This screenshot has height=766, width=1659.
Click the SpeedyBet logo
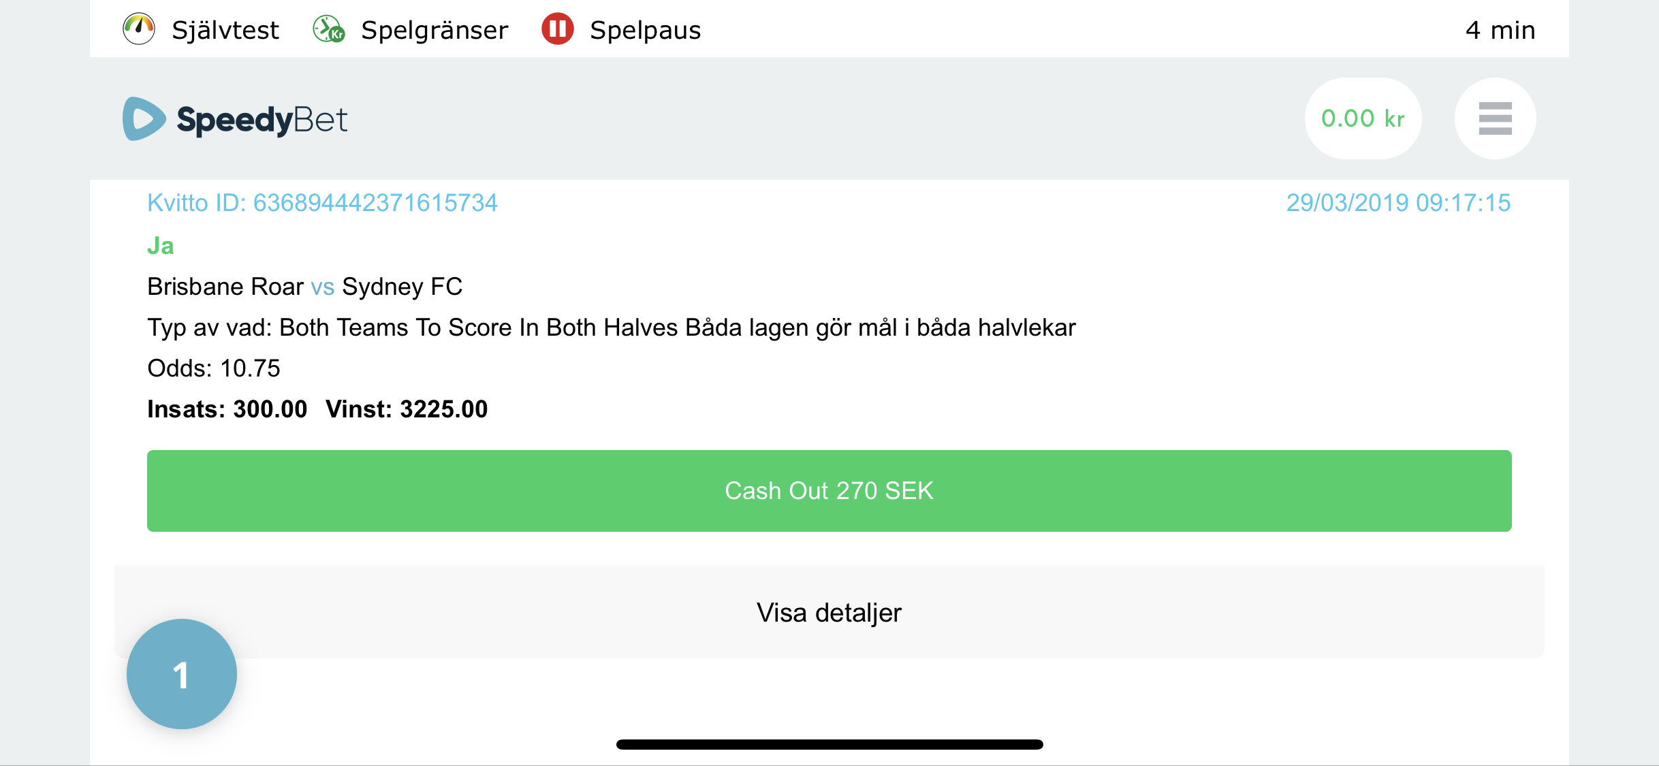pos(235,119)
